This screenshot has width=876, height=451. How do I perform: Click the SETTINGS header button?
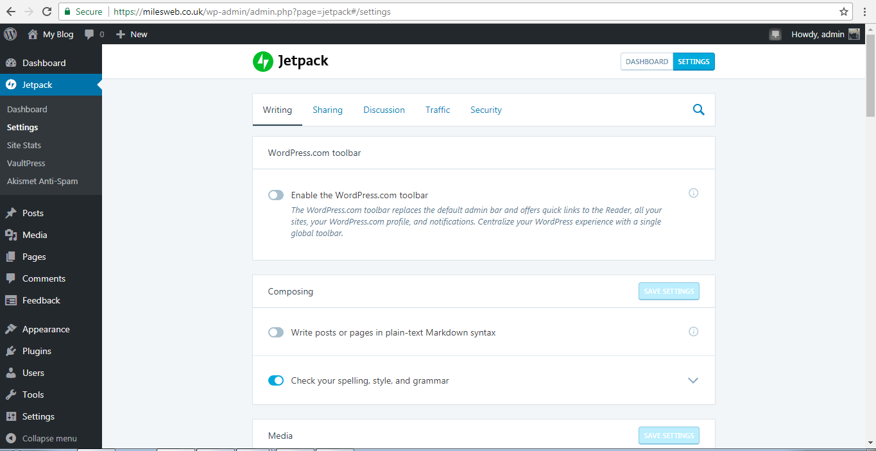click(x=694, y=62)
